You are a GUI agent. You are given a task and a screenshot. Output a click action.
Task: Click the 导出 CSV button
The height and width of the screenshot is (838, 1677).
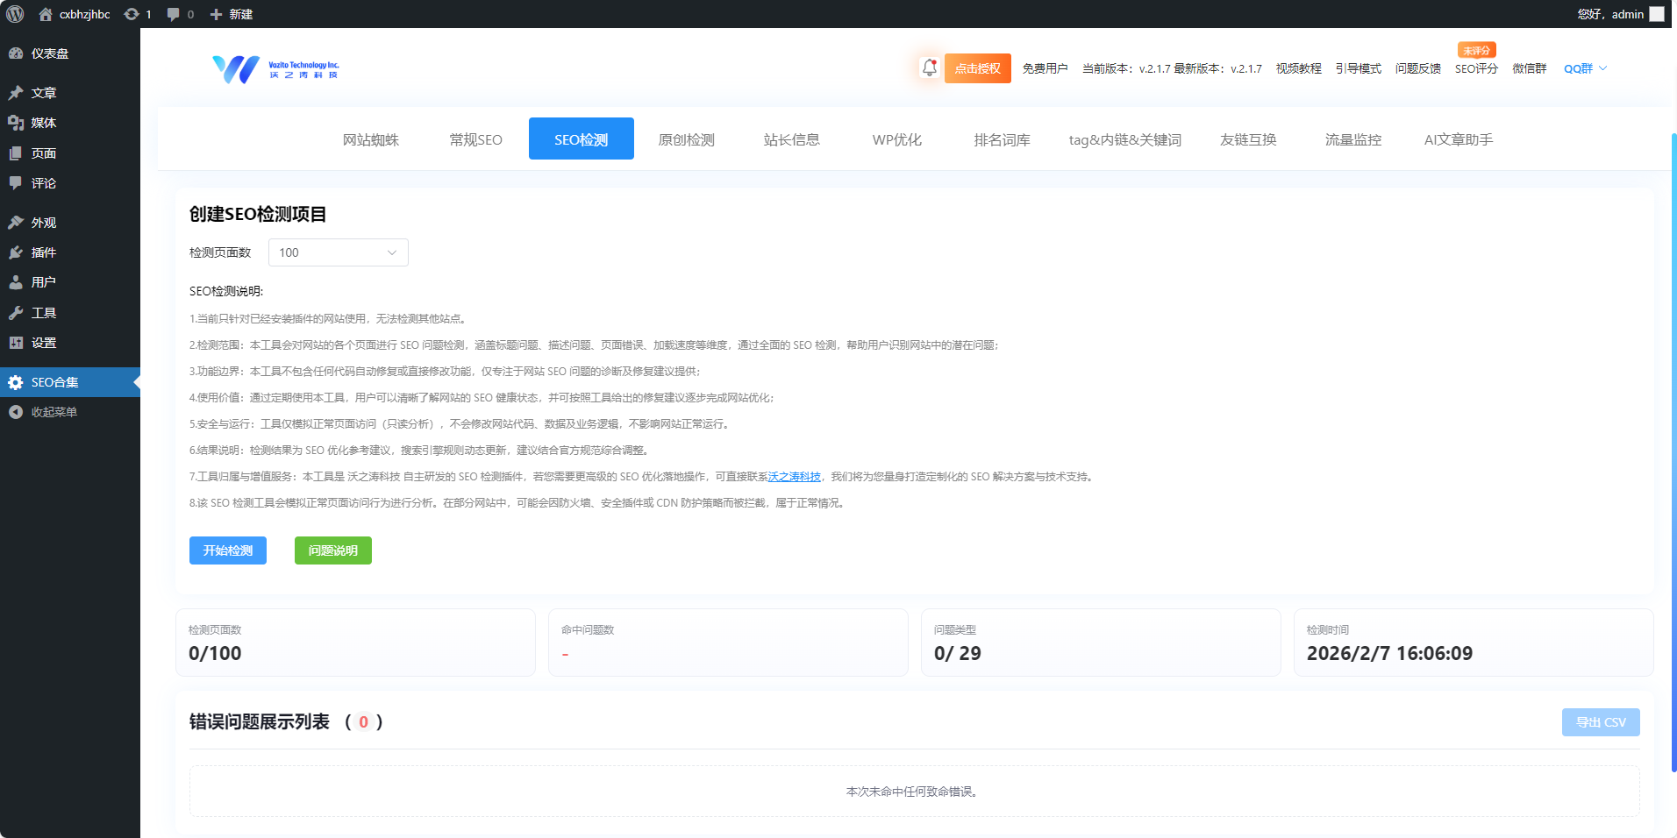pyautogui.click(x=1600, y=721)
